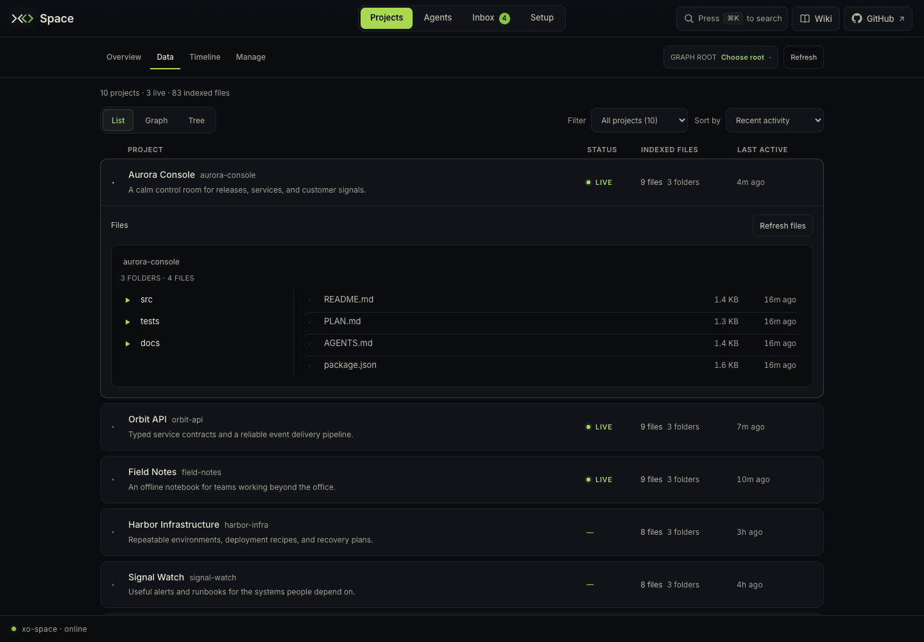Open the package.json file
The height and width of the screenshot is (642, 924).
point(552,365)
